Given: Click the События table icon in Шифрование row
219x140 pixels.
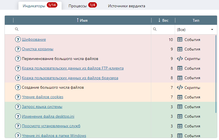Looking at the screenshot, I should pos(180,40).
